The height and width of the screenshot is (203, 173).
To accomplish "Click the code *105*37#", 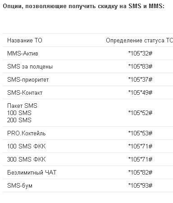I will 140,79.
